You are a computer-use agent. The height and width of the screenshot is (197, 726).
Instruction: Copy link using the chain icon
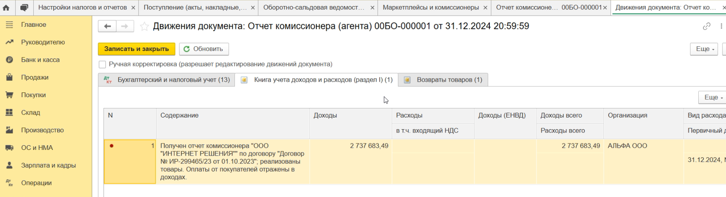(x=706, y=26)
